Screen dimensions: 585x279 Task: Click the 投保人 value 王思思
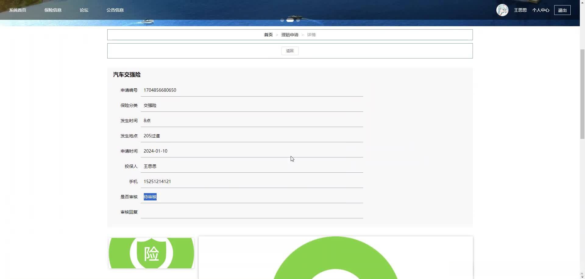150,166
